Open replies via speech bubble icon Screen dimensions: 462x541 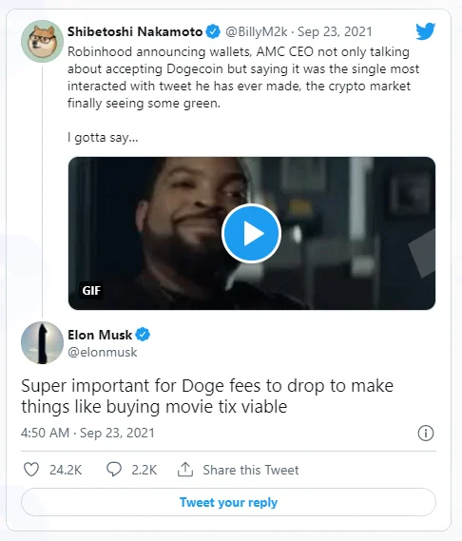point(114,470)
